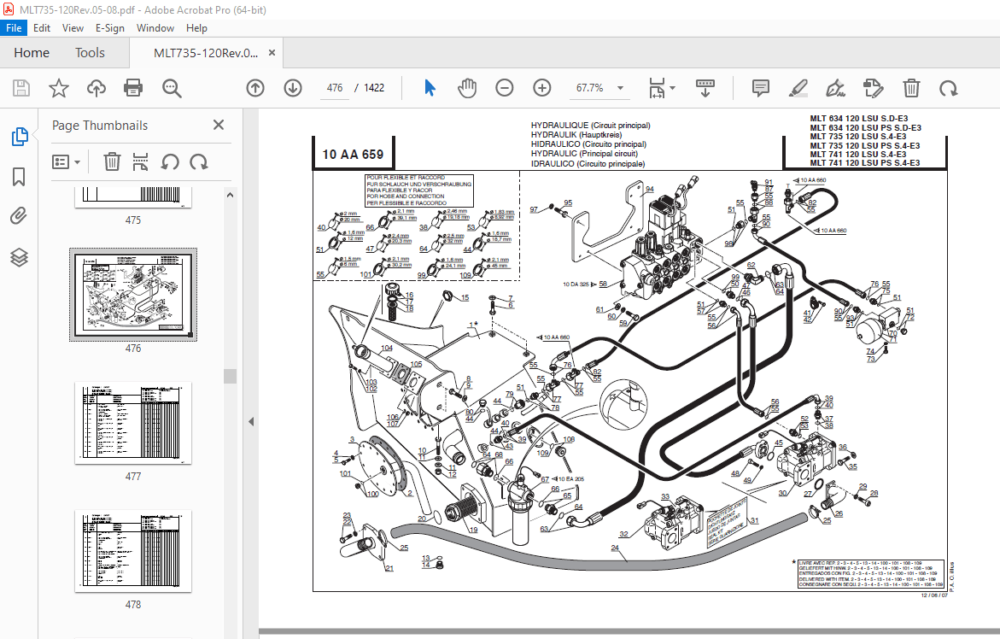Screen dimensions: 1000x639
Task: Open the E-Sign menu
Action: tap(110, 27)
